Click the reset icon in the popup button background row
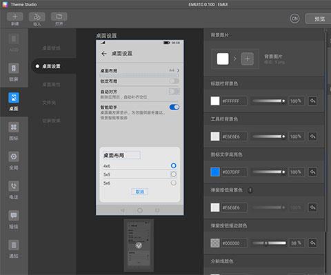This screenshot has height=275, width=331. pos(312,207)
